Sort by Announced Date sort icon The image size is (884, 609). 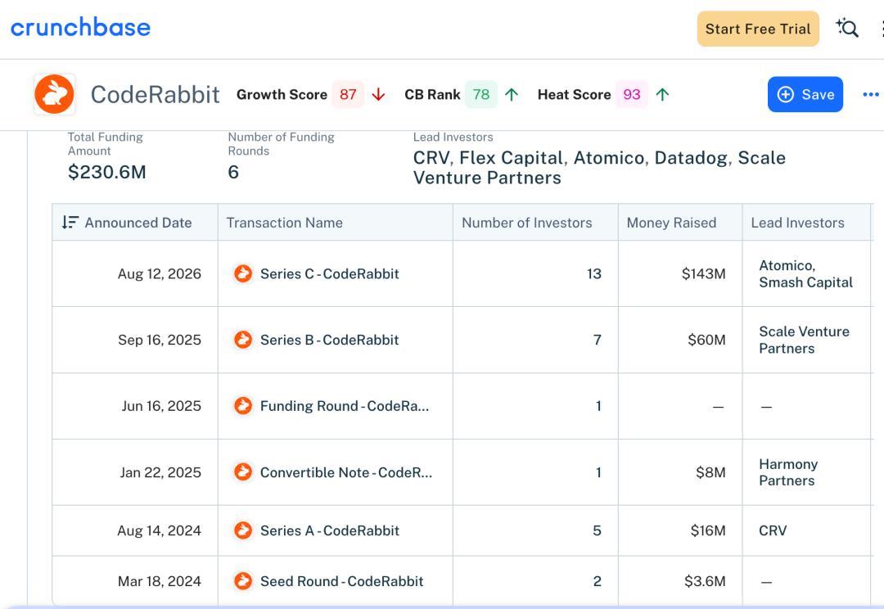coord(70,222)
